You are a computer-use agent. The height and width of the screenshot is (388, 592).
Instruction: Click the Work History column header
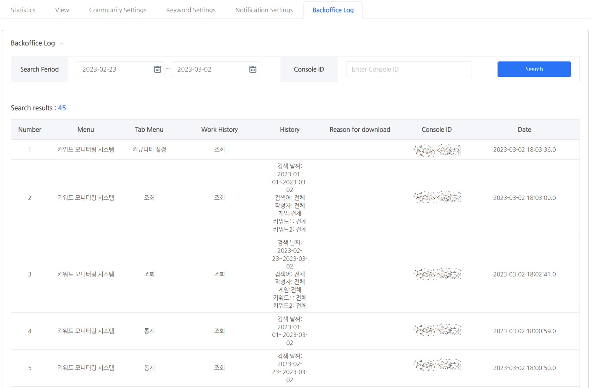[219, 130]
